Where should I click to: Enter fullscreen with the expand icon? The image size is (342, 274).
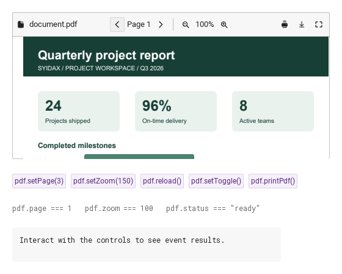click(x=319, y=24)
